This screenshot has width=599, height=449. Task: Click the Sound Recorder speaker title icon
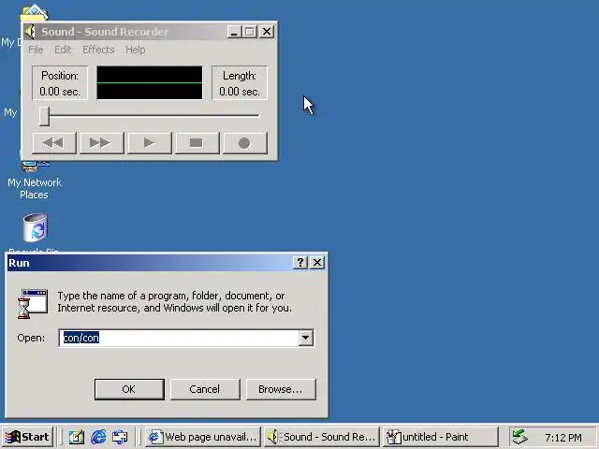tap(31, 31)
